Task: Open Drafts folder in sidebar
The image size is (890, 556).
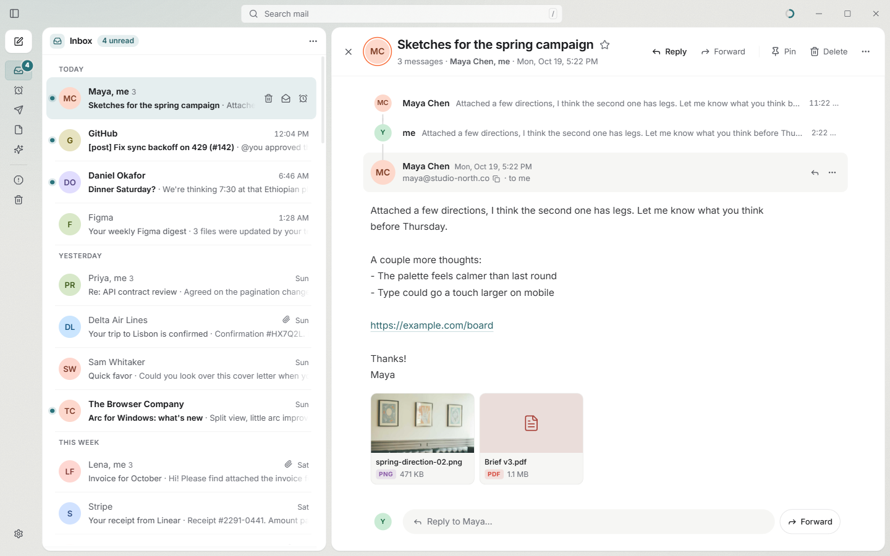Action: 19,130
